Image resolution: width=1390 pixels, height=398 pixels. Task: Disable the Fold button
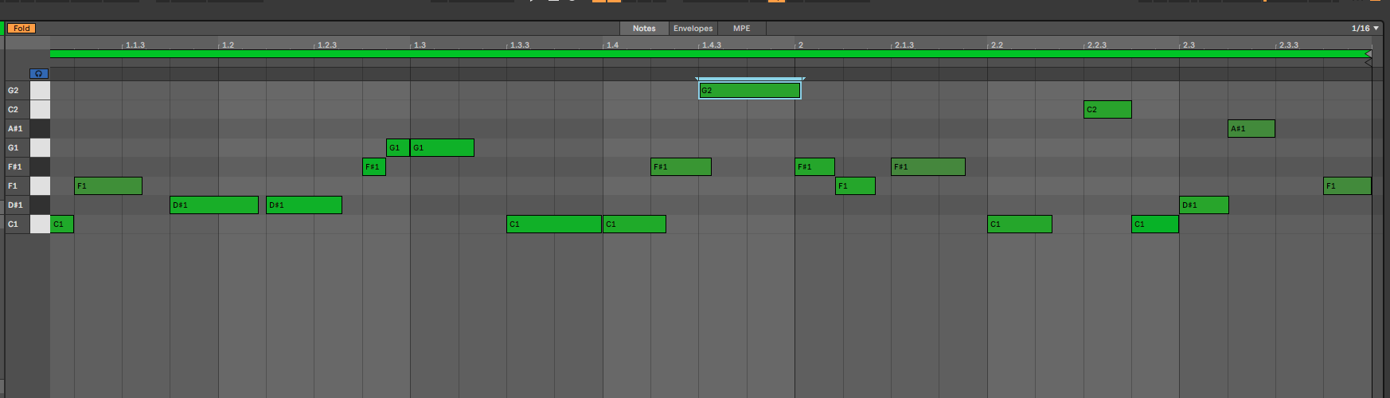point(21,29)
